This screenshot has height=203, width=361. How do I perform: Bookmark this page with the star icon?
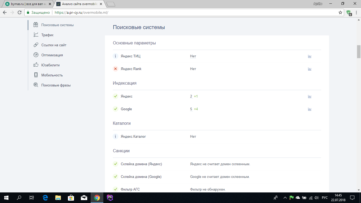coord(340,12)
